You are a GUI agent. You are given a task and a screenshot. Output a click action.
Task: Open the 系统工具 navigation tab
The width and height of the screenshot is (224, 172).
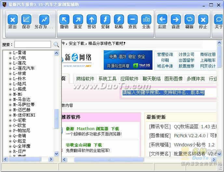pos(107,79)
